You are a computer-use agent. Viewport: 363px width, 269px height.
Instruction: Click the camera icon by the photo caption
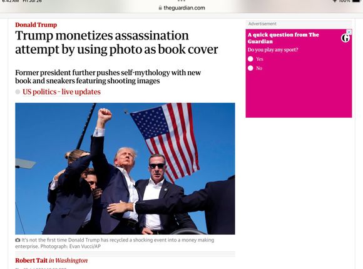tap(18, 240)
